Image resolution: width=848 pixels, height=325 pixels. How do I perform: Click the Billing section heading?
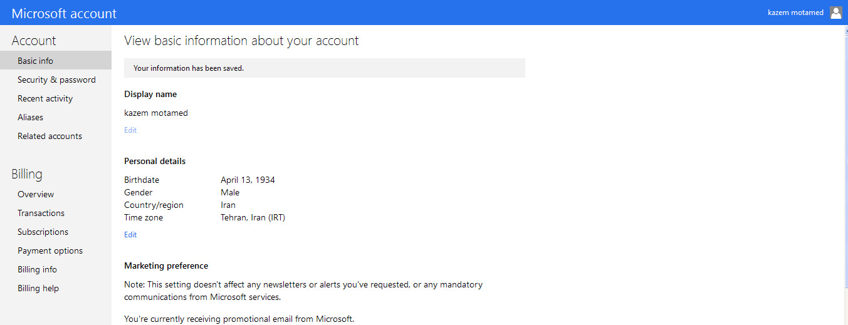pos(27,174)
